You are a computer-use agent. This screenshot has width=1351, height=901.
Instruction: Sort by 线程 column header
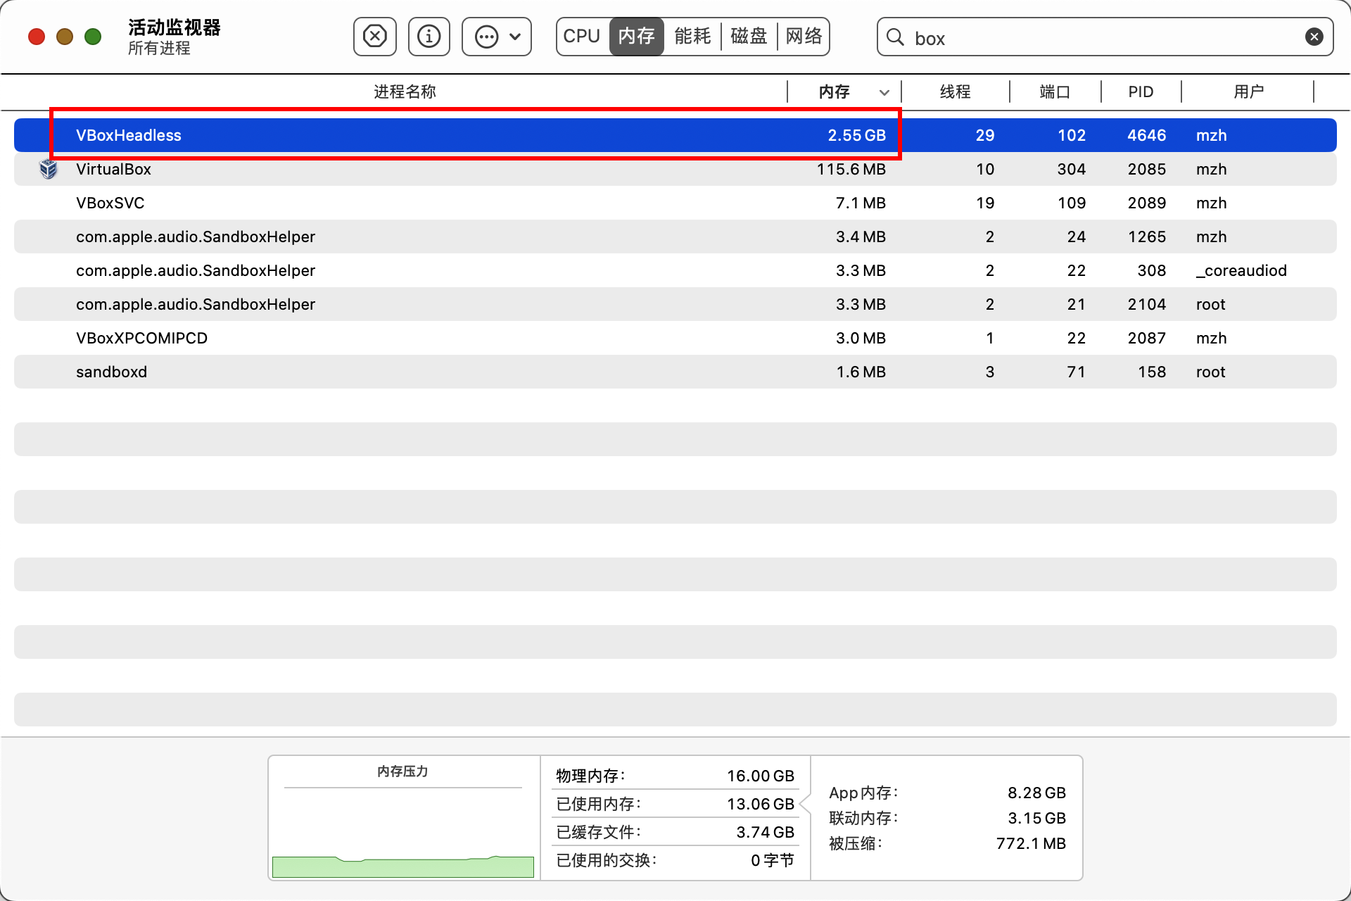click(955, 92)
